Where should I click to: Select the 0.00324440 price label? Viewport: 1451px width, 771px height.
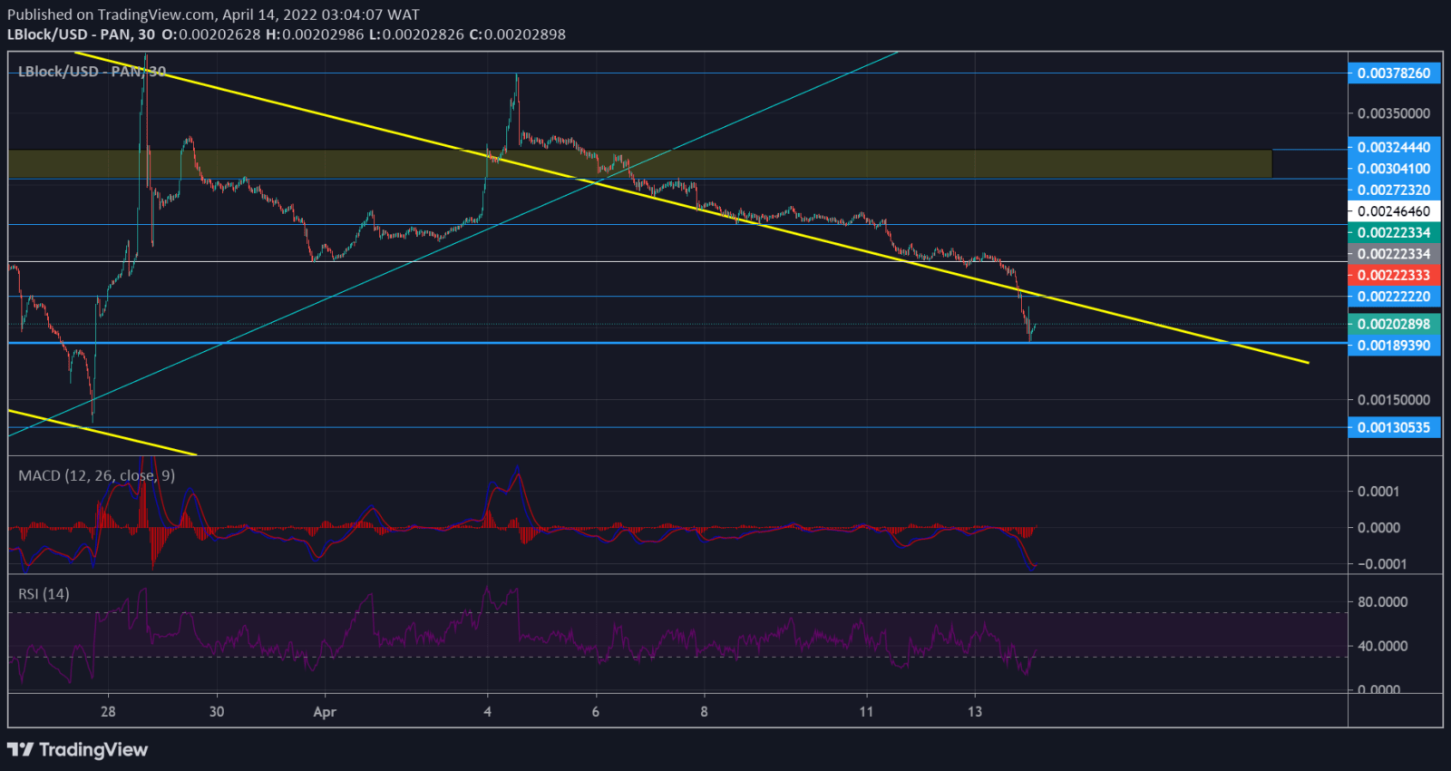tap(1394, 147)
